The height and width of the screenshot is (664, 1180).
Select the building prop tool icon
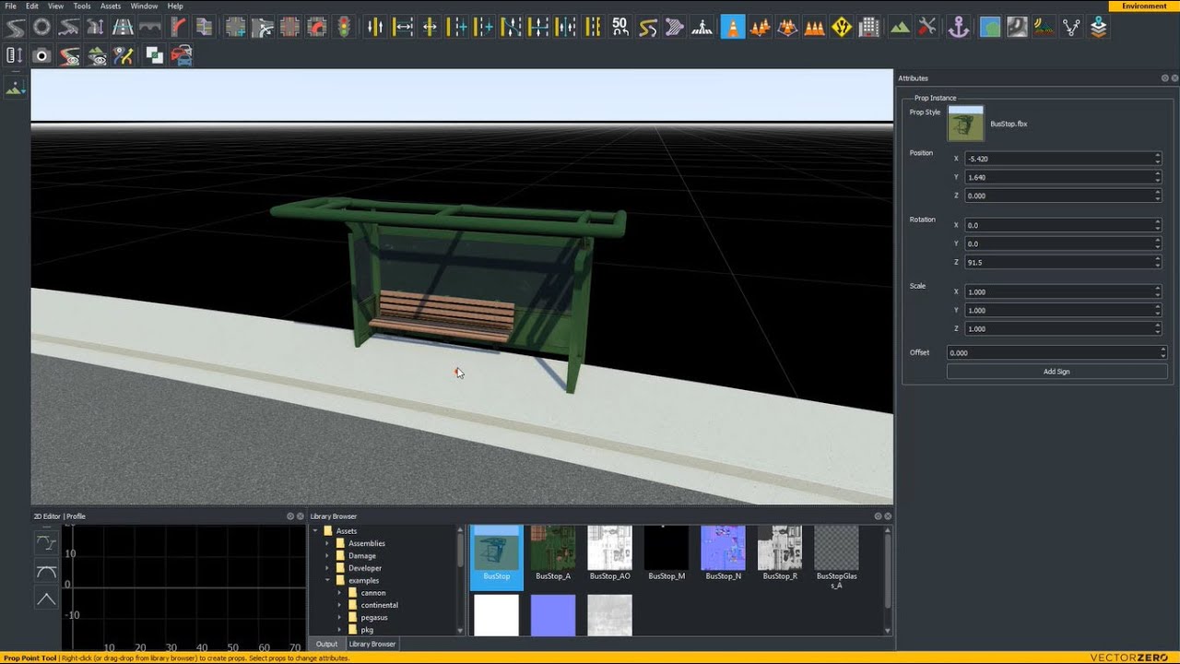click(x=868, y=28)
